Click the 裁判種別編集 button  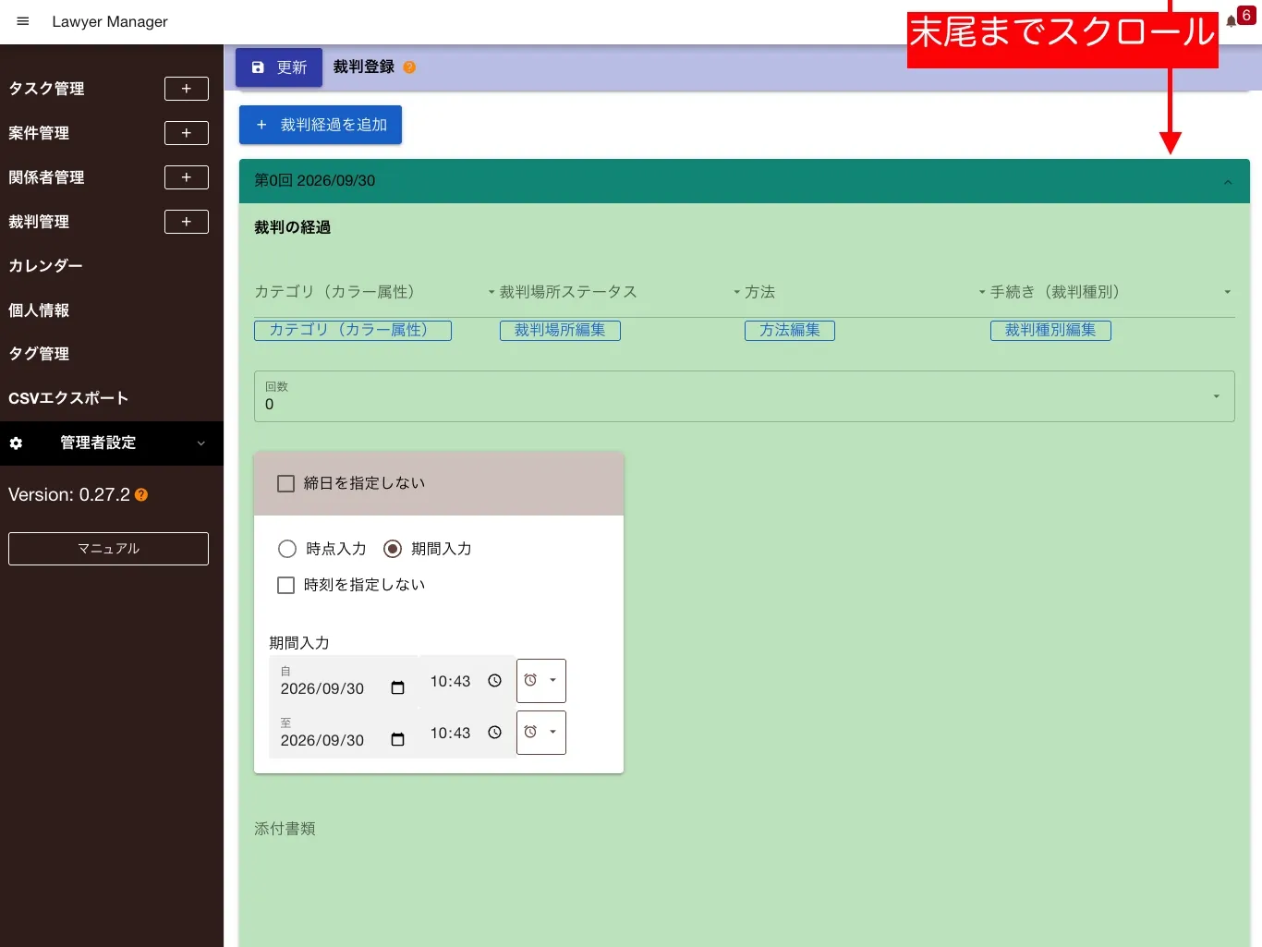tap(1050, 330)
